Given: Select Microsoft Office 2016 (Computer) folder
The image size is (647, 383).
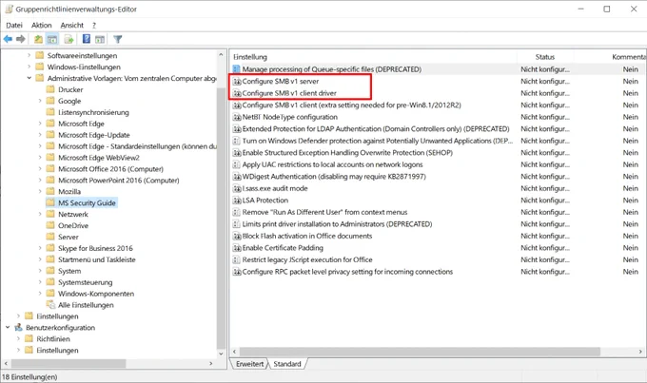Looking at the screenshot, I should point(110,168).
